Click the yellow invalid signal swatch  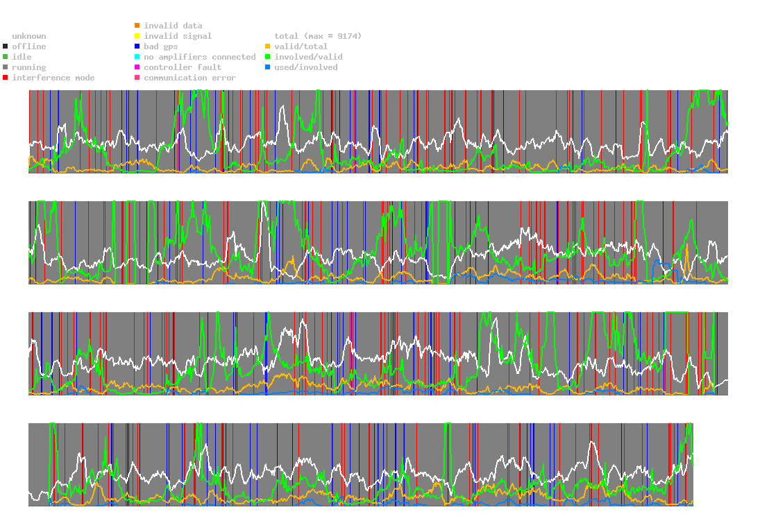(137, 36)
